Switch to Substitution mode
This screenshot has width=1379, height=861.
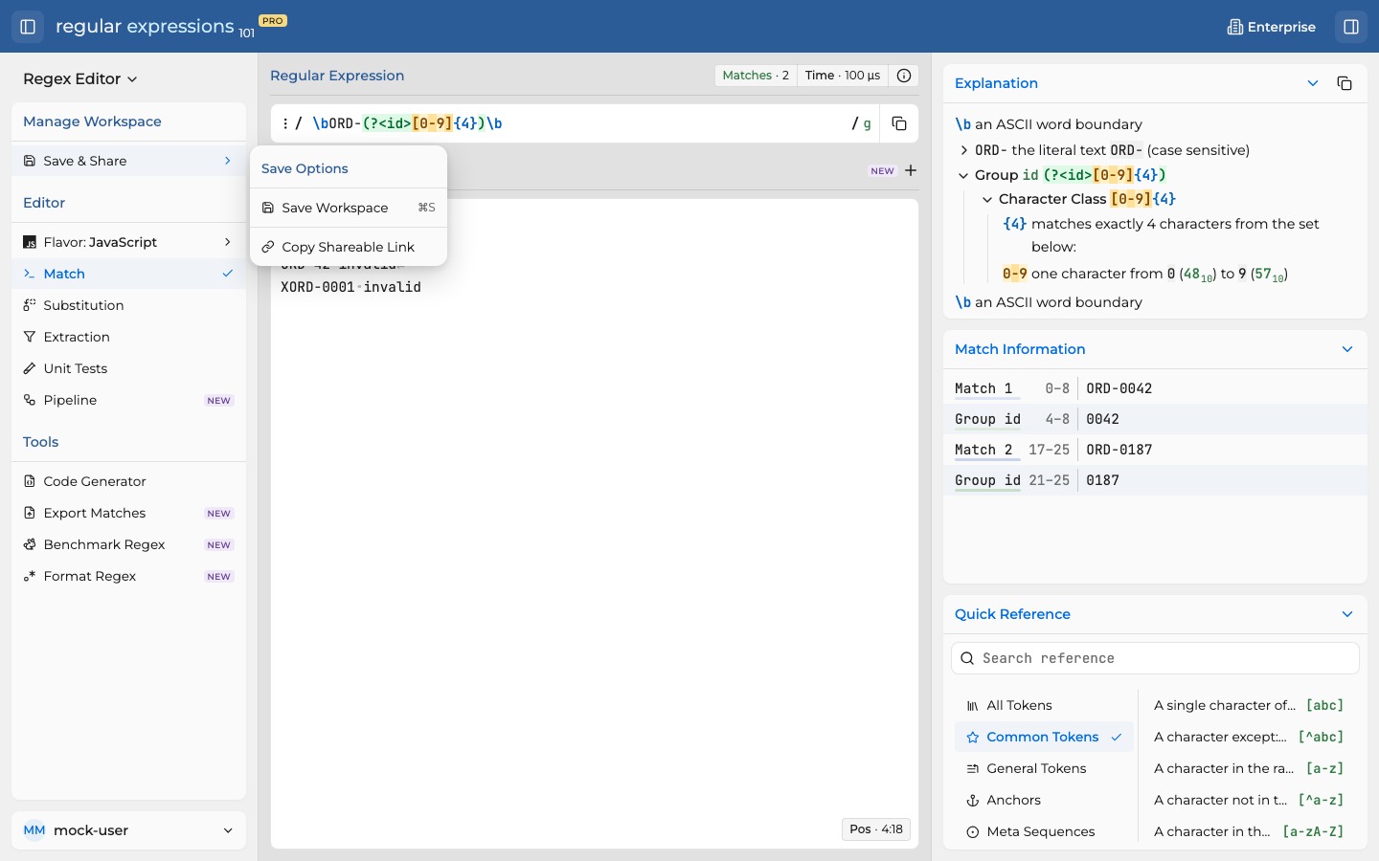point(128,305)
